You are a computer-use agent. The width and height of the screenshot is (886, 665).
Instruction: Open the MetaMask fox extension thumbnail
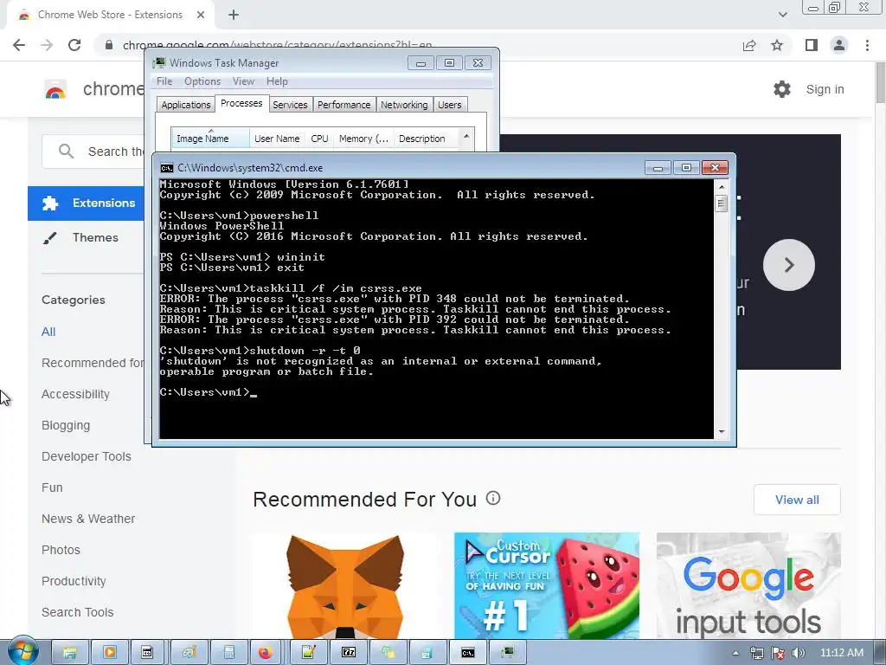[x=344, y=585]
